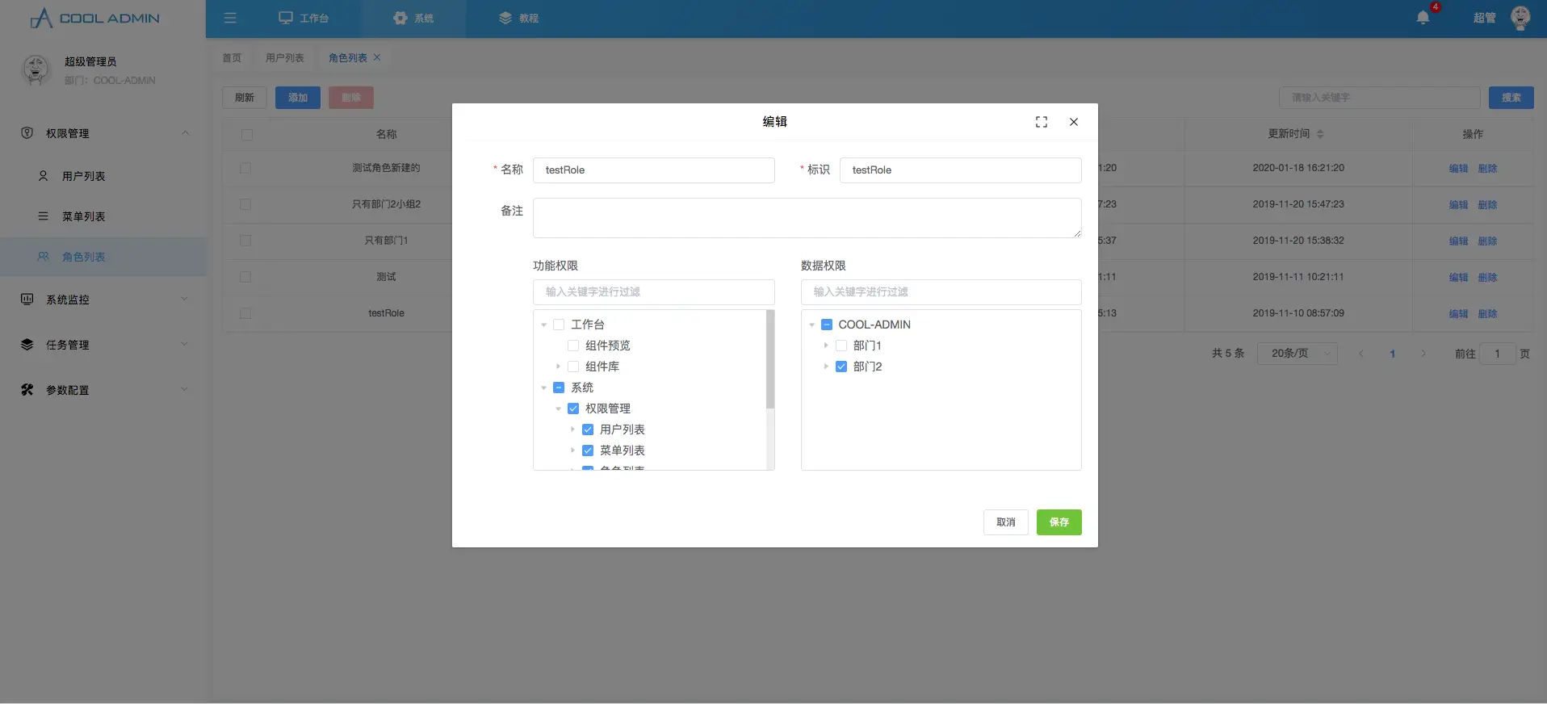Viewport: 1547px width, 704px height.
Task: Open the 教程 top menu item
Action: pos(519,18)
